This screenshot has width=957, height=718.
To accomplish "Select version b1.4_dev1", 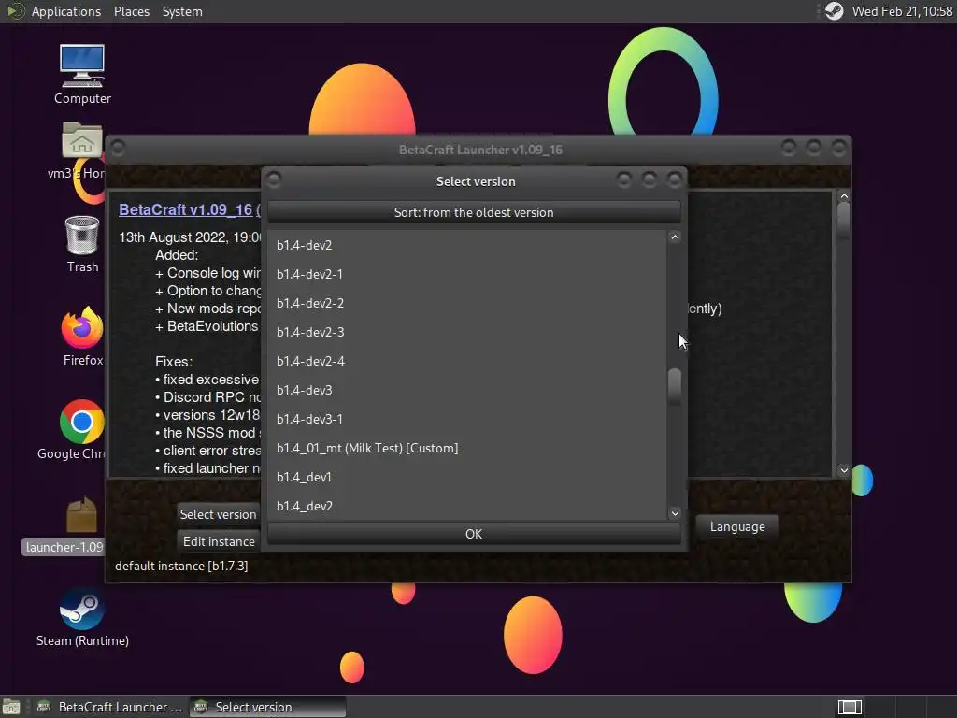I will 467,477.
